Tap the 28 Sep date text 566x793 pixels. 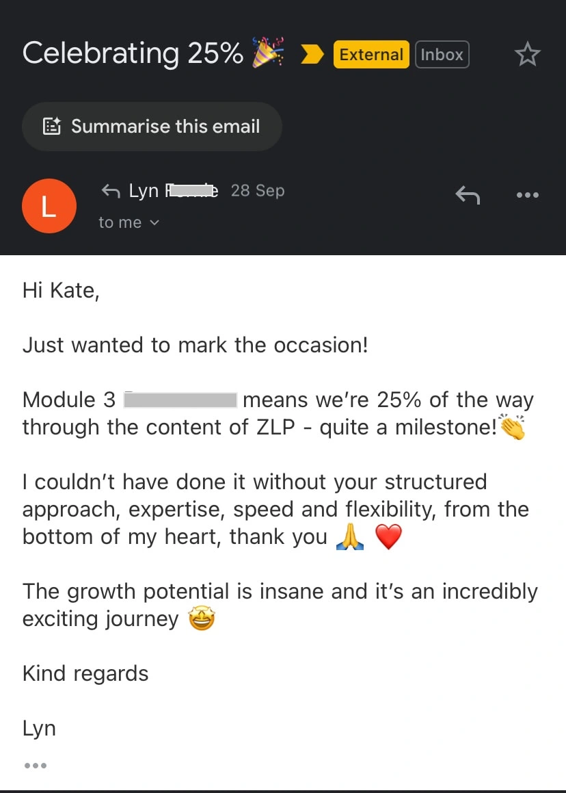point(258,191)
